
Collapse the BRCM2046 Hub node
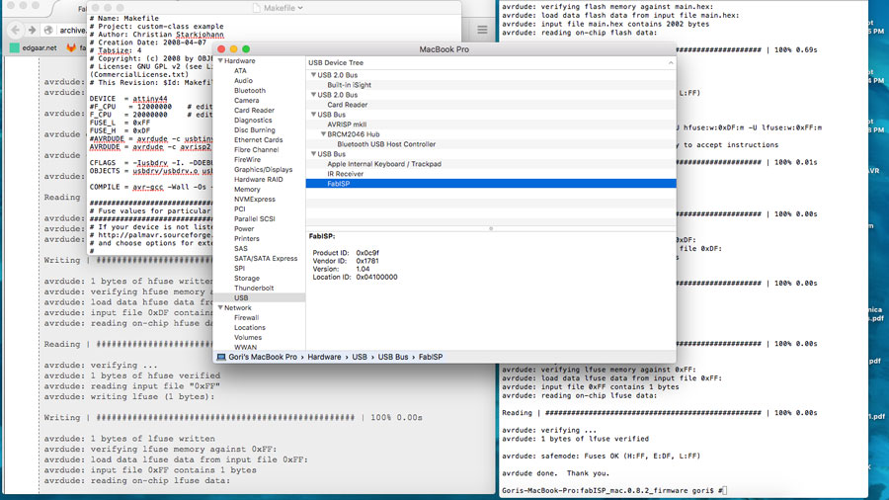pos(323,134)
